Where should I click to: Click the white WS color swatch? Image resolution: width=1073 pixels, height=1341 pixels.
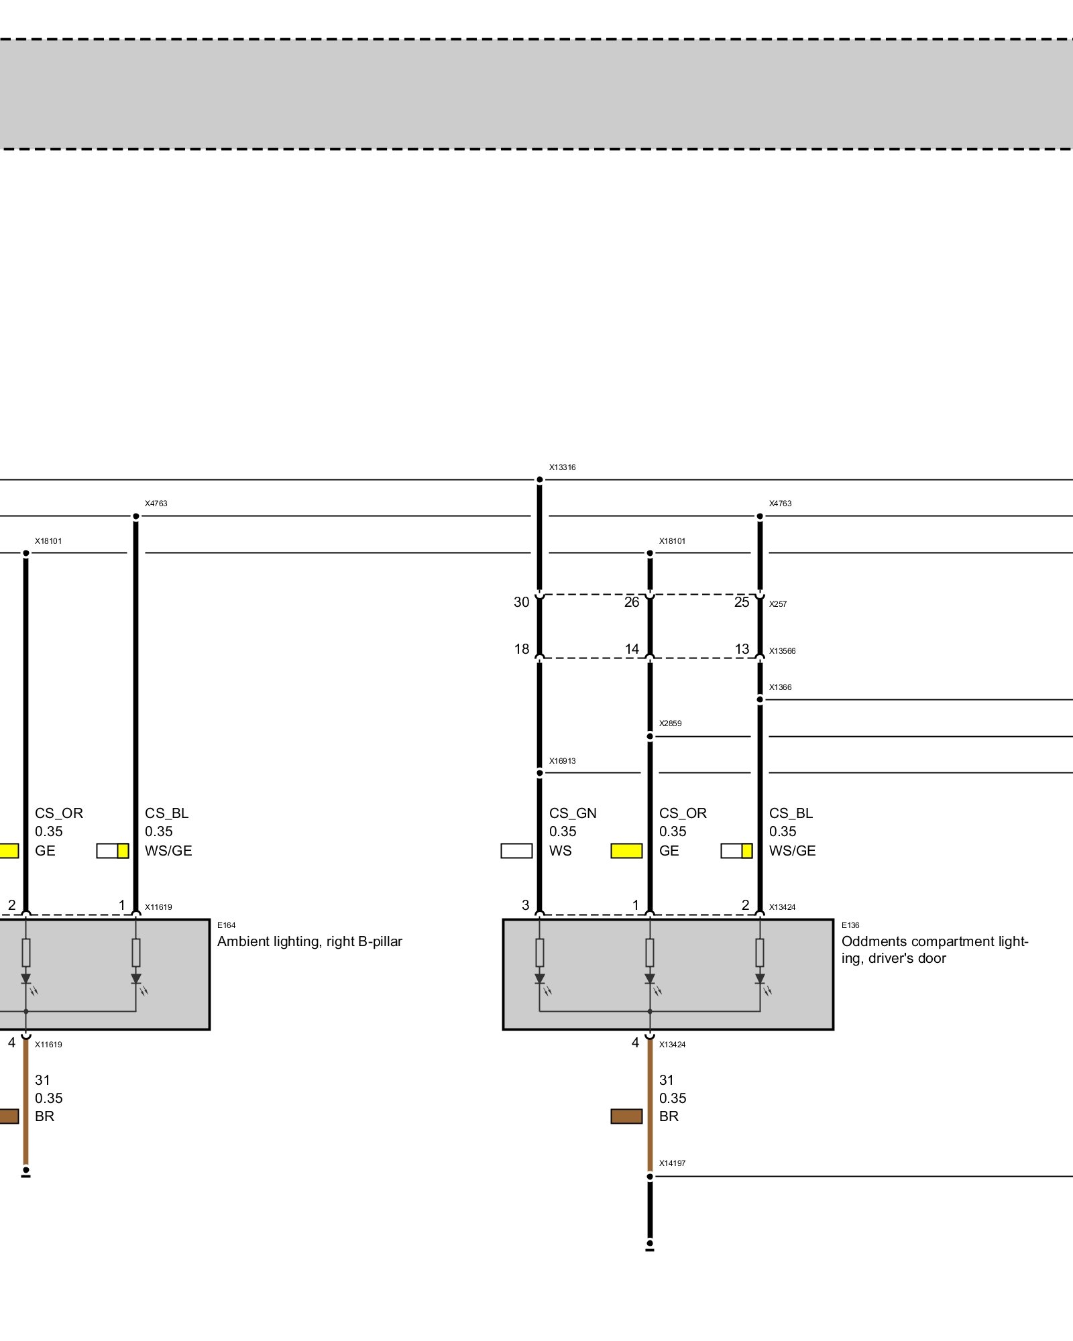click(516, 851)
